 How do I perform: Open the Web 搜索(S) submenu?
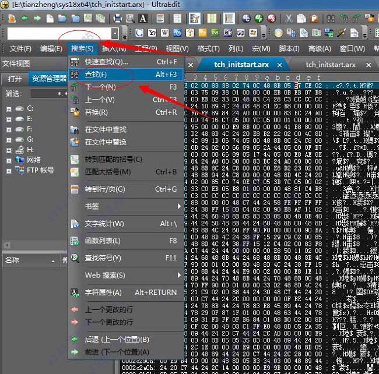click(x=125, y=275)
